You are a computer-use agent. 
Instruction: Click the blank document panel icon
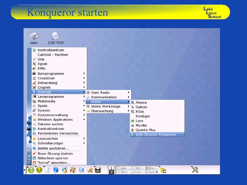[x=47, y=170]
